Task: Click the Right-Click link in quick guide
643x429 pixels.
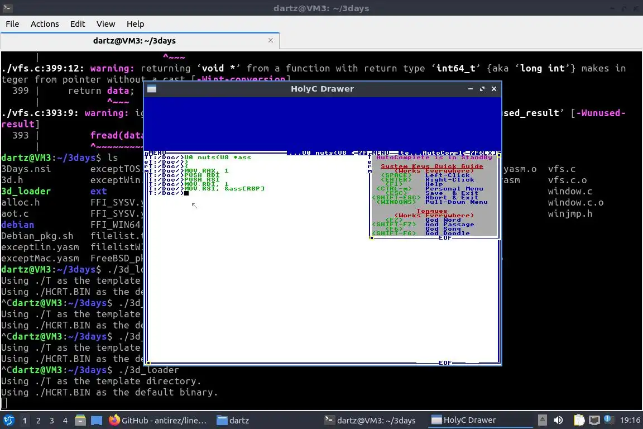Action: click(x=449, y=180)
